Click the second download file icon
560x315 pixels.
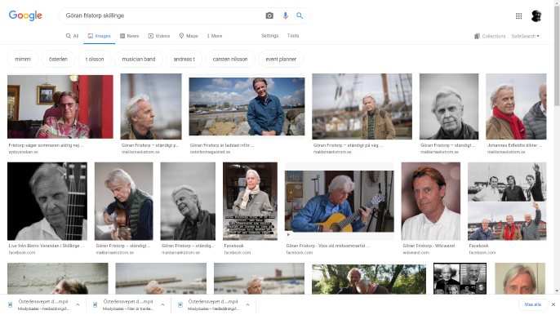point(95,304)
